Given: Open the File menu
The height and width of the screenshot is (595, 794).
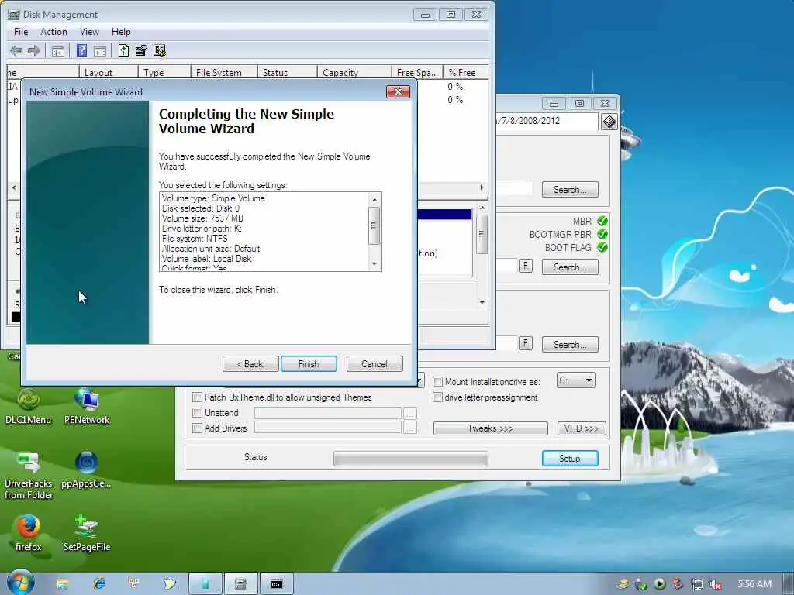Looking at the screenshot, I should pyautogui.click(x=21, y=31).
